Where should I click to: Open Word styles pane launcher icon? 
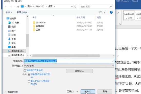coord(120,24)
